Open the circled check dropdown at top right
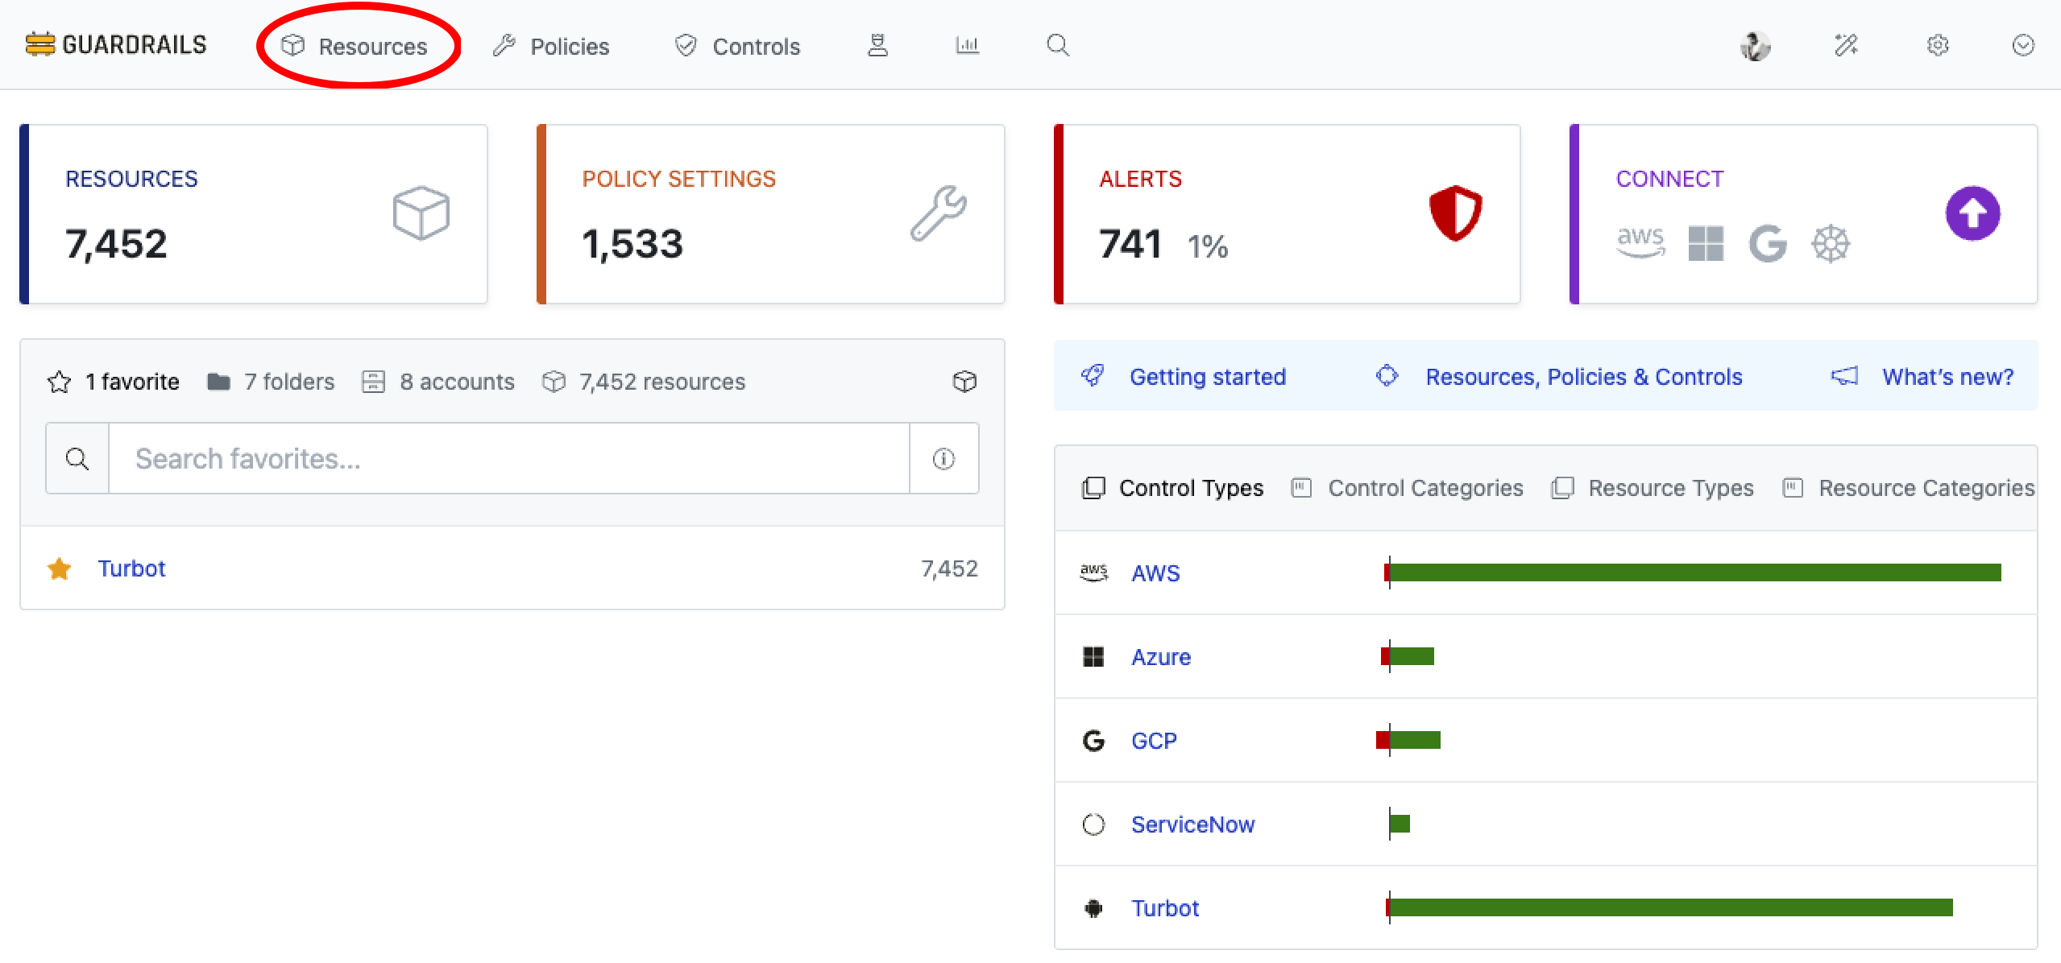 [2023, 45]
